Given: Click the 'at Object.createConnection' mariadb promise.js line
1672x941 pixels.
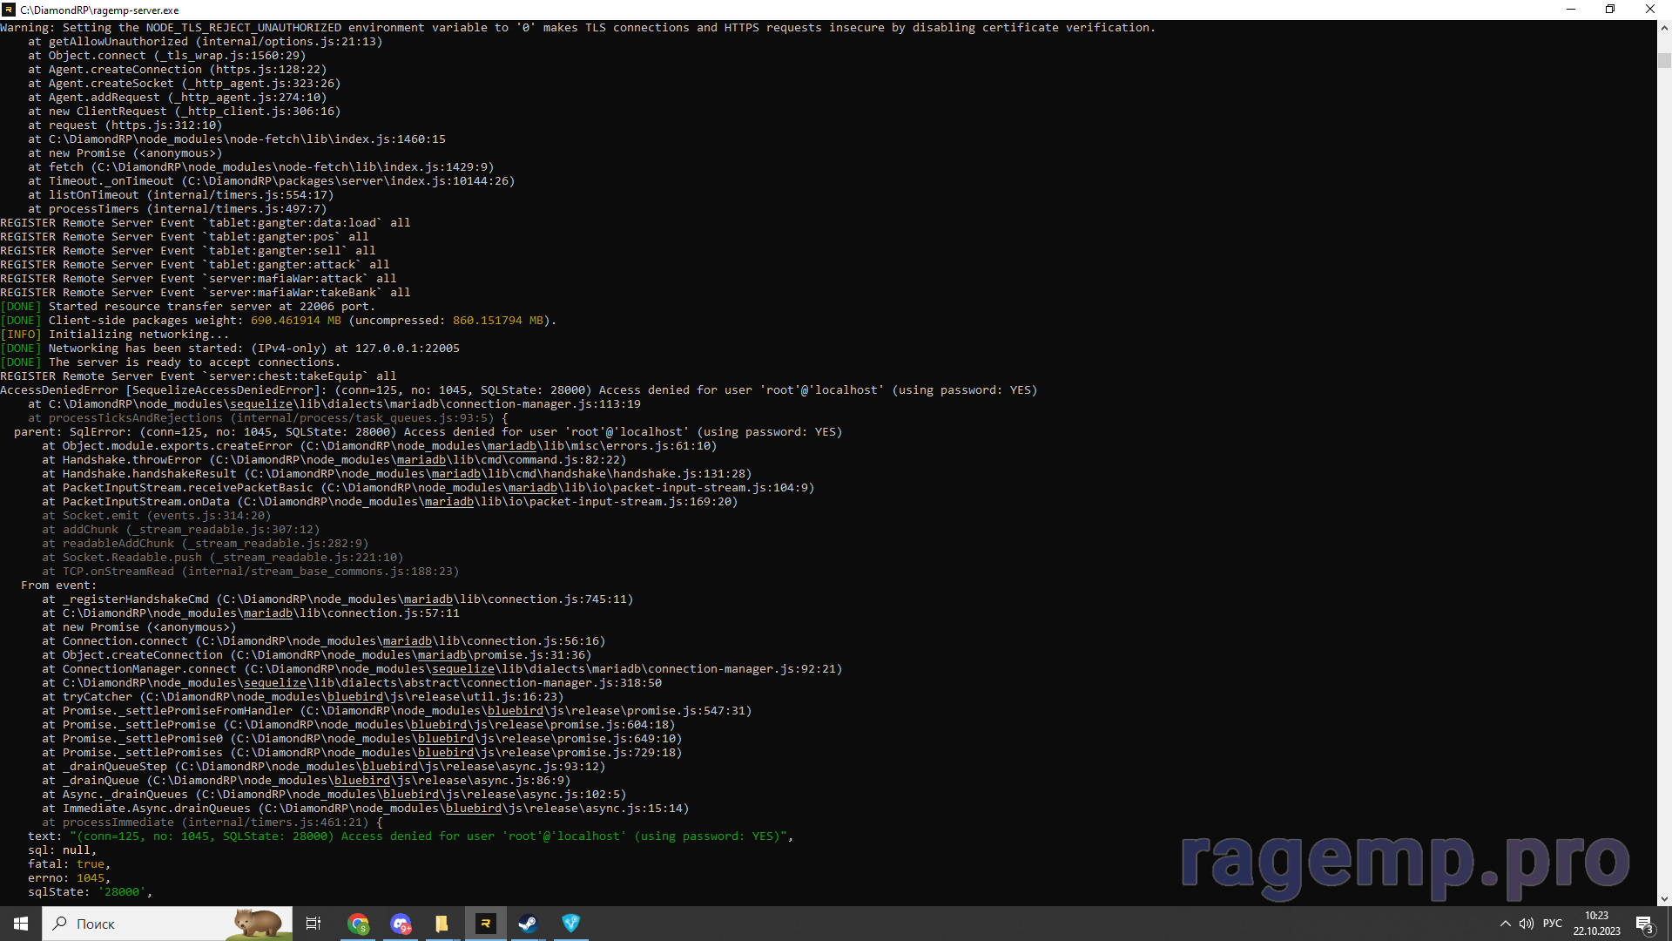Looking at the screenshot, I should [317, 655].
